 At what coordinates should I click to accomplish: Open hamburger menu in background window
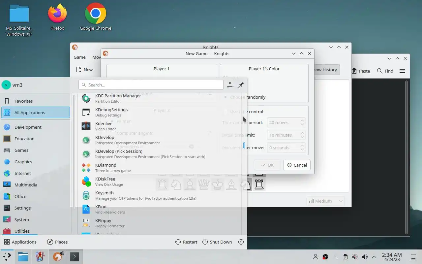(x=402, y=71)
